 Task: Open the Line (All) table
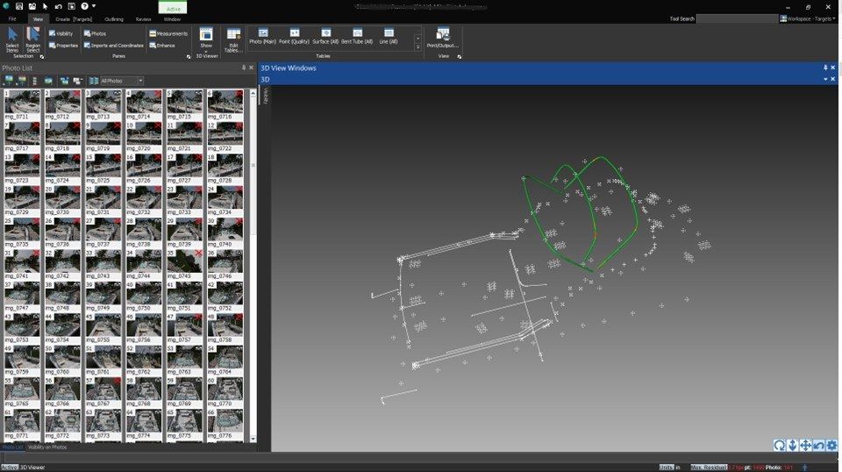pos(389,37)
